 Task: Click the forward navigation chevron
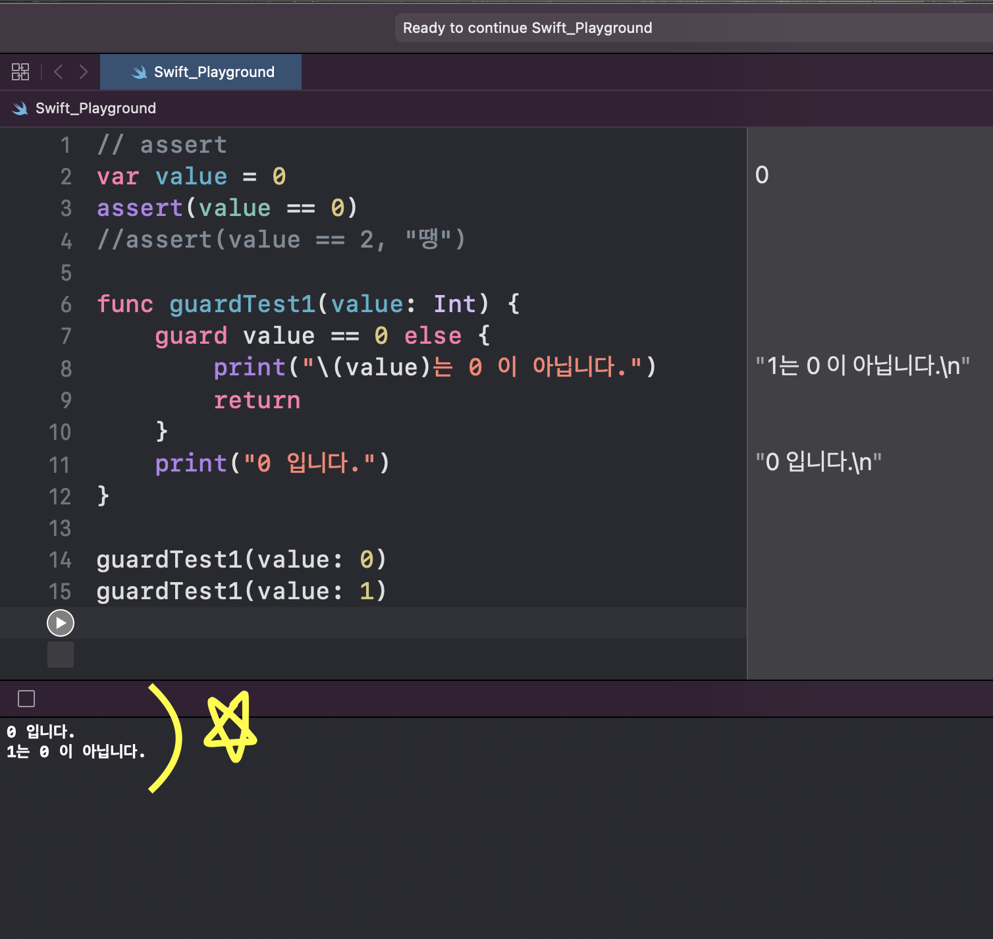click(84, 72)
